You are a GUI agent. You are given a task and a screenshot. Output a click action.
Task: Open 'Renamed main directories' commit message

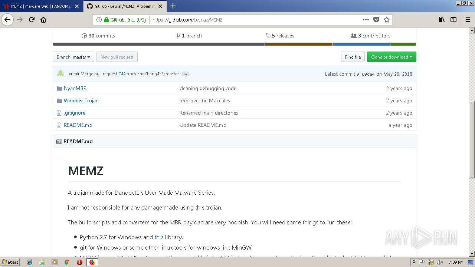coord(209,113)
